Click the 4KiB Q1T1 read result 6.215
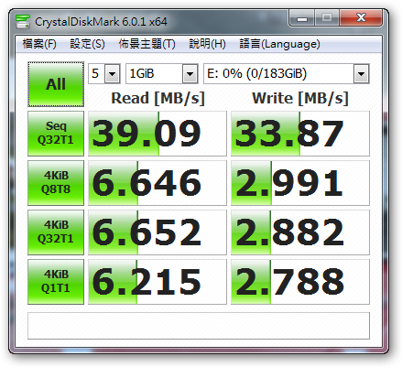 click(x=158, y=282)
